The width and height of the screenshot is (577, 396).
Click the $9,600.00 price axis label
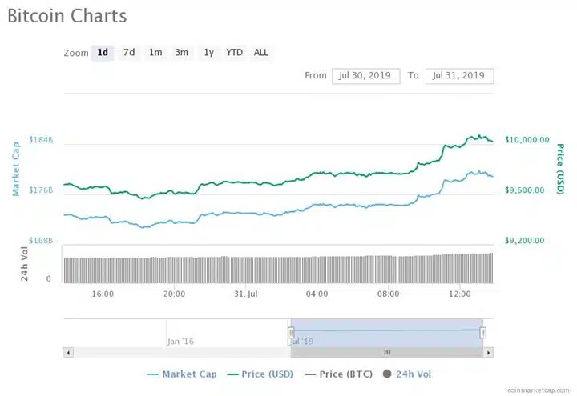524,190
